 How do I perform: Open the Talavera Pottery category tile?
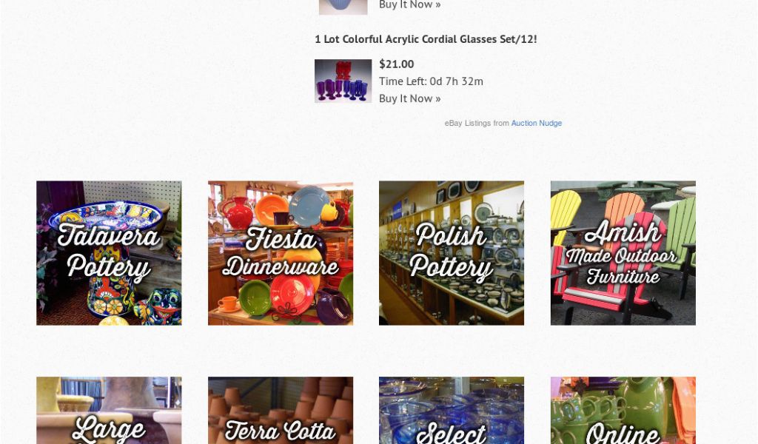[x=109, y=252]
